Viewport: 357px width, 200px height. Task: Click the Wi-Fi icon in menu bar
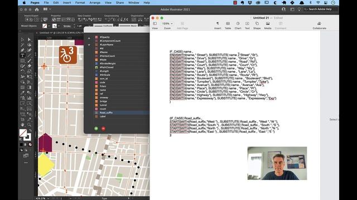pyautogui.click(x=318, y=3)
